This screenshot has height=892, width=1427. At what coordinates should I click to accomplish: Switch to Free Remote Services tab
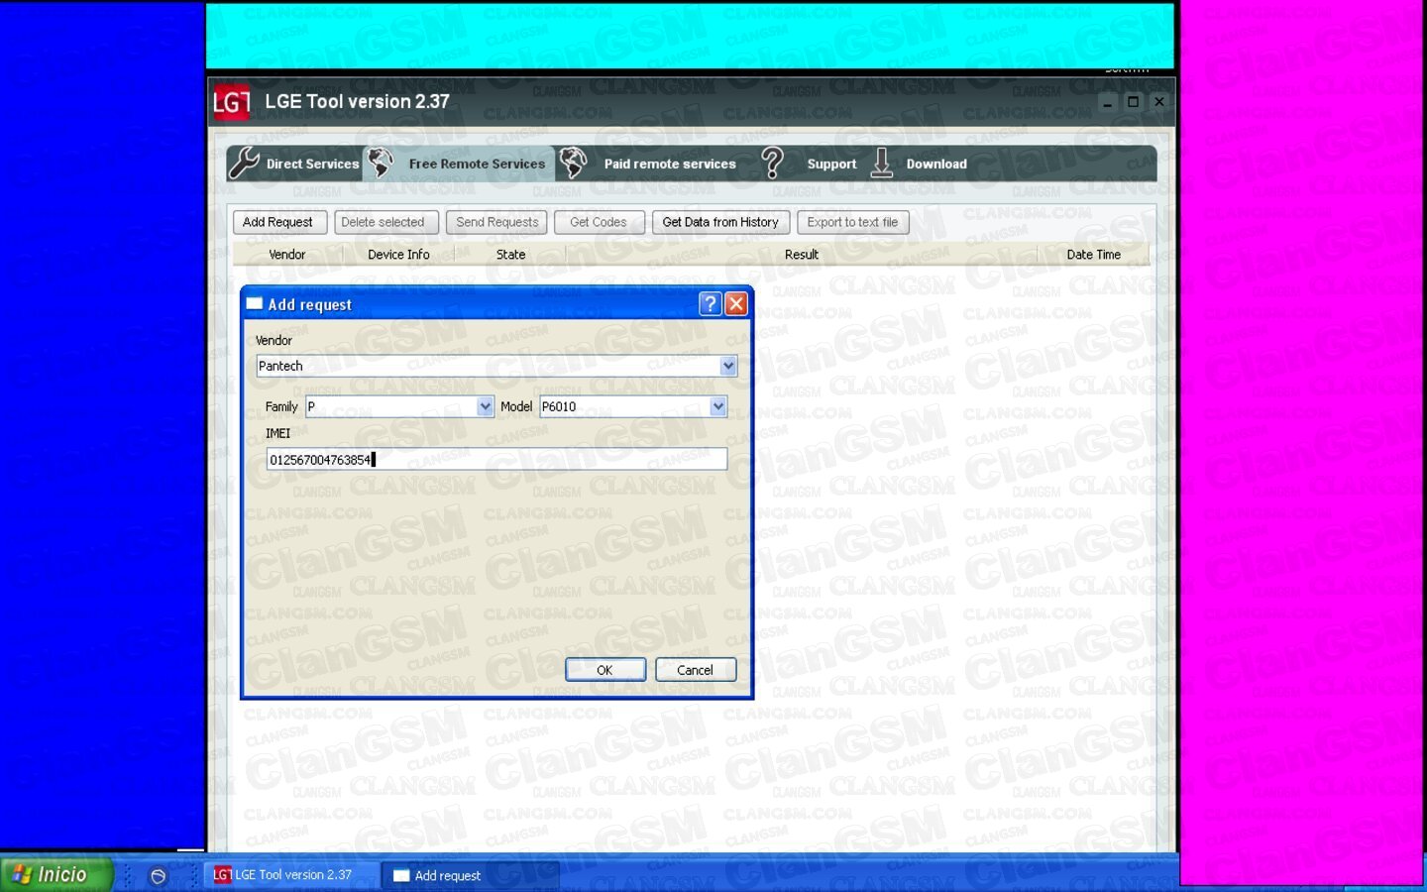[477, 164]
